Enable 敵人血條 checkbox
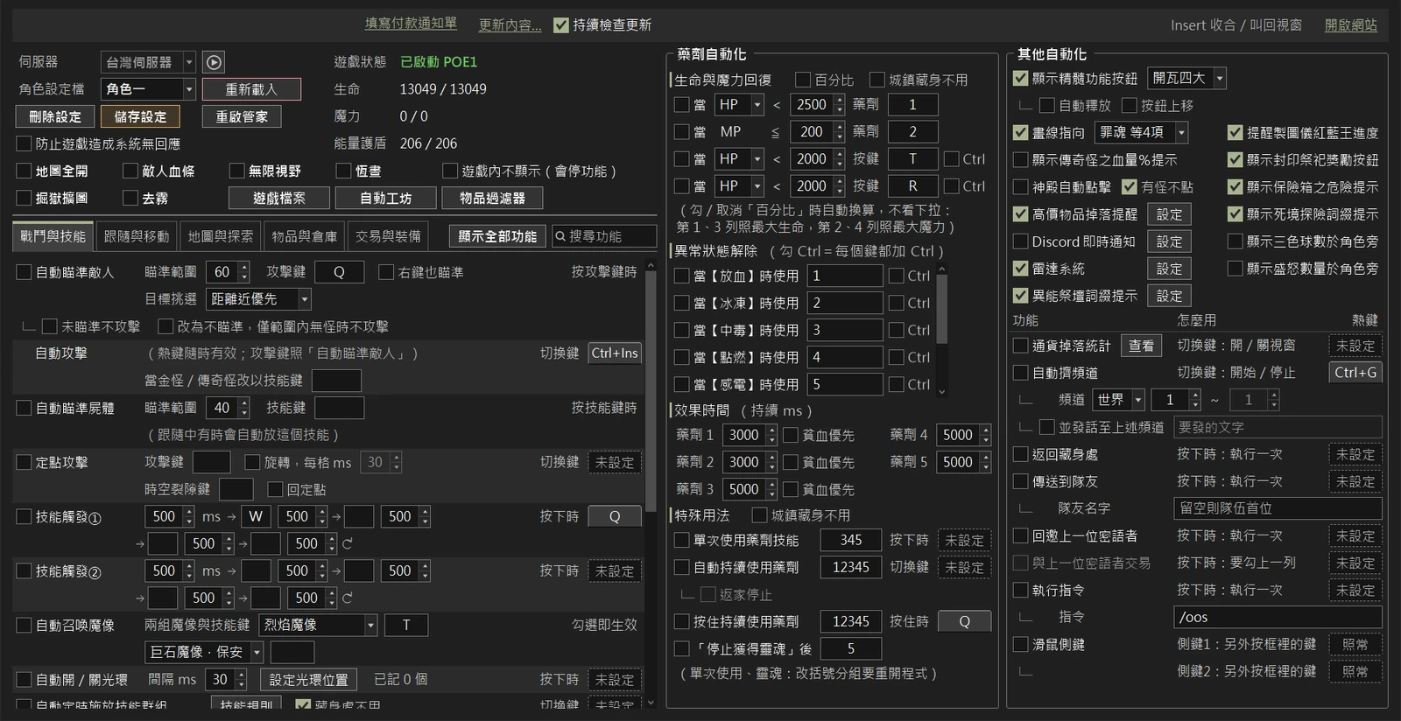Viewport: 1401px width, 721px height. (130, 171)
